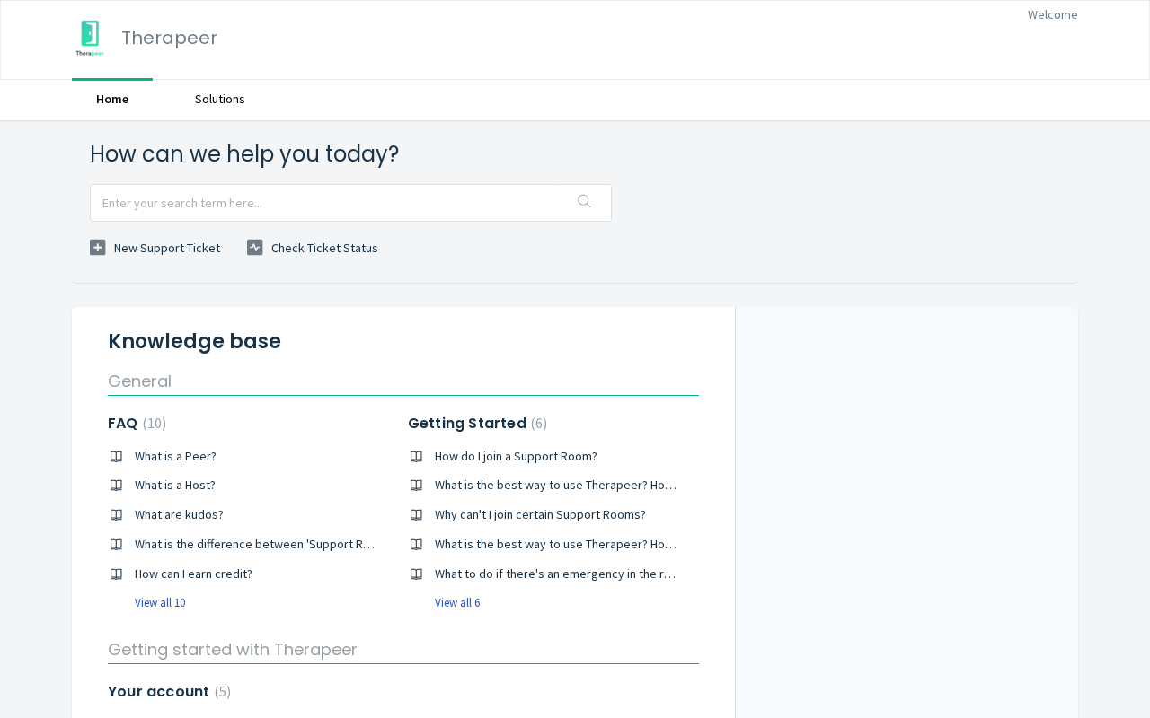Open the Getting Started folder heading

coord(467,424)
